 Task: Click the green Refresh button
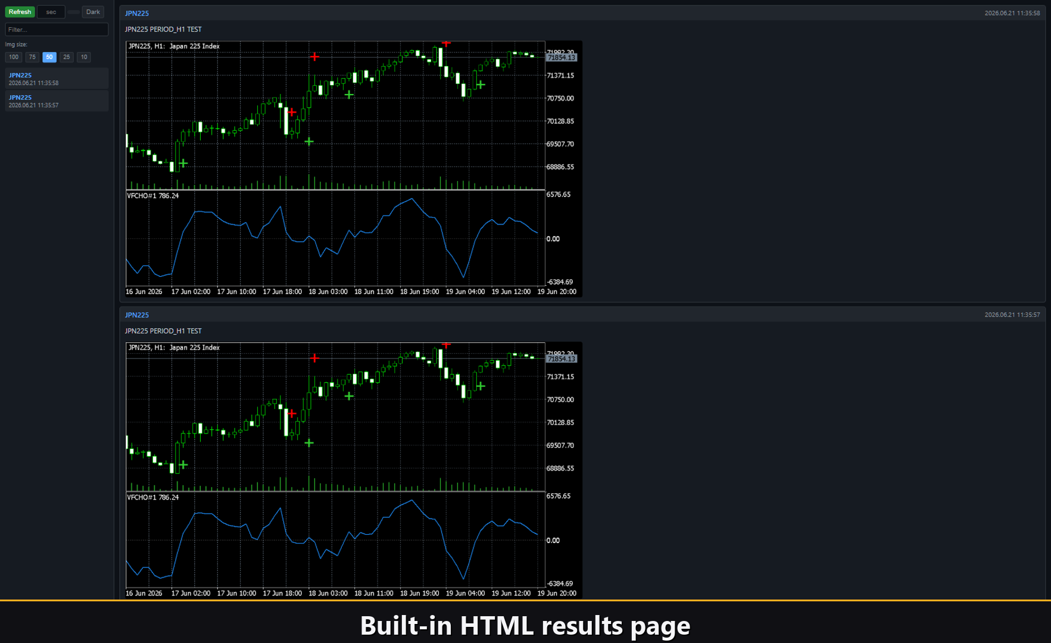point(20,12)
